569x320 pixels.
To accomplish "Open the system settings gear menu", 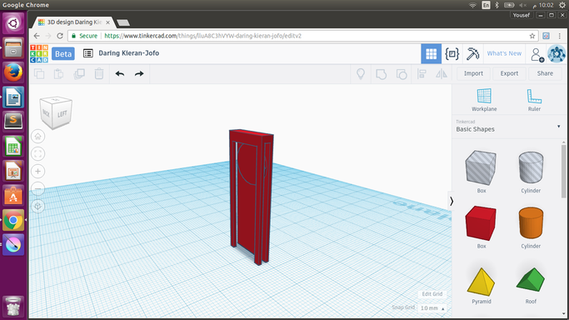I will click(x=562, y=5).
